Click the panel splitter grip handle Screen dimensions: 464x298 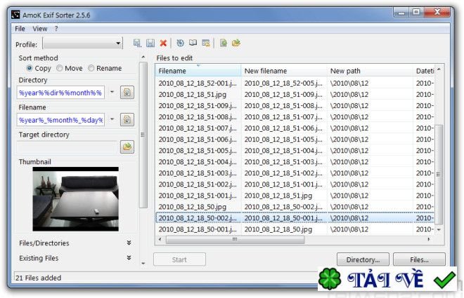pyautogui.click(x=143, y=135)
